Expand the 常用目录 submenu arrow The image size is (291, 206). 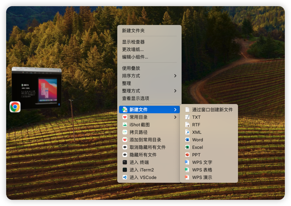pos(175,117)
